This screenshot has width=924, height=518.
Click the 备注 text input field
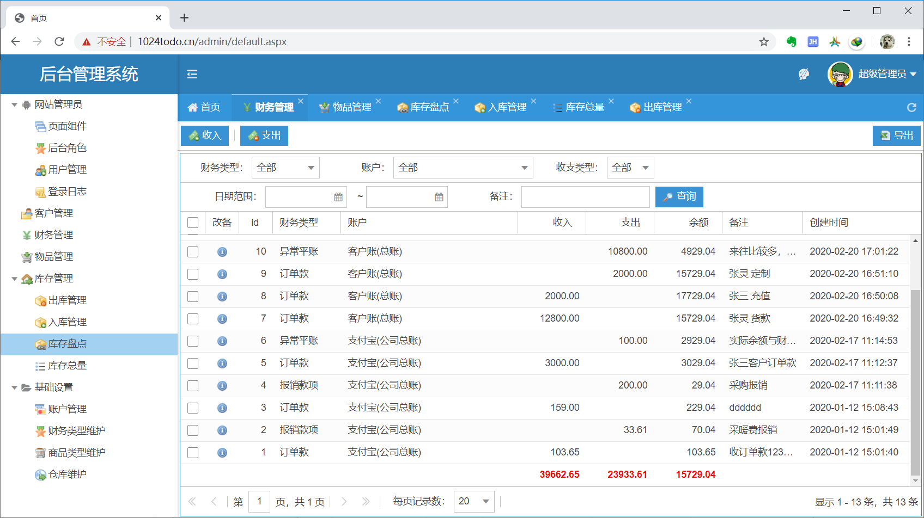coord(585,196)
